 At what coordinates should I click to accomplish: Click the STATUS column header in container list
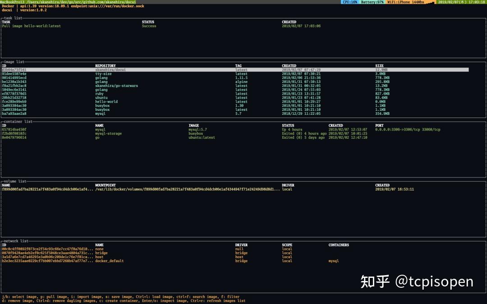coord(288,126)
